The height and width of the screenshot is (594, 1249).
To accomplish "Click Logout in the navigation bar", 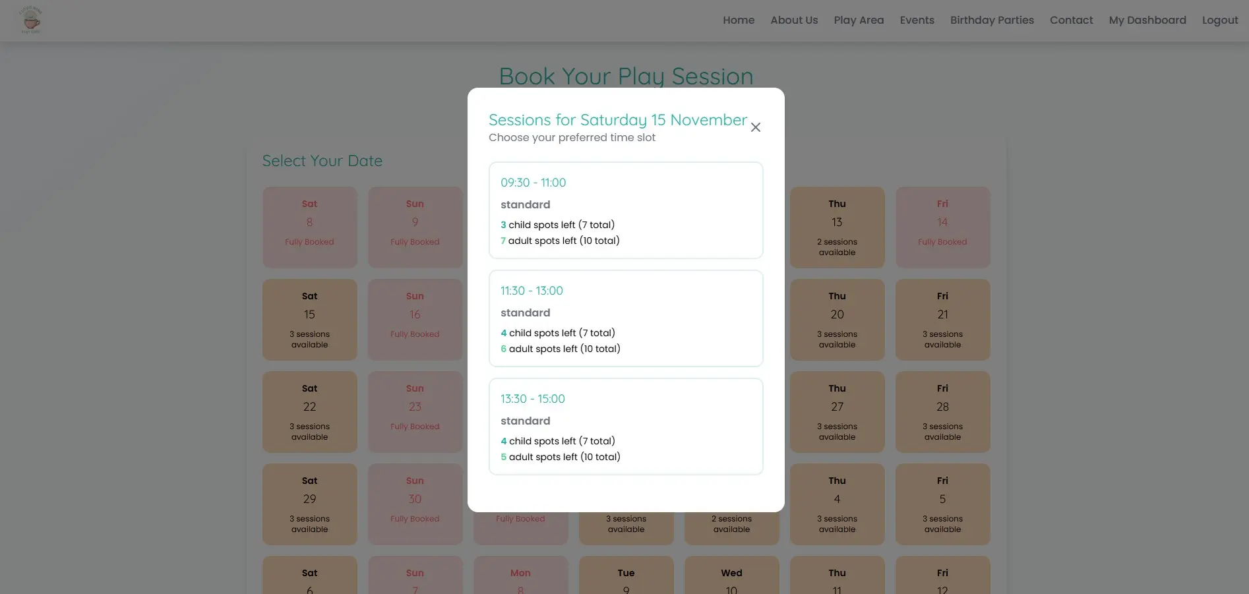I will tap(1219, 20).
